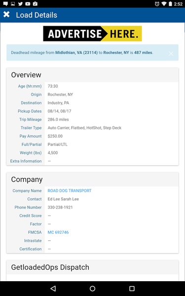Tap the Certification label
Viewport: 185px width, 296px height.
tap(31, 249)
